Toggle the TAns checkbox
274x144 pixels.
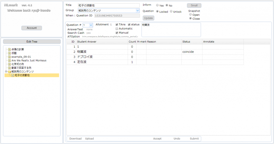[117, 24]
